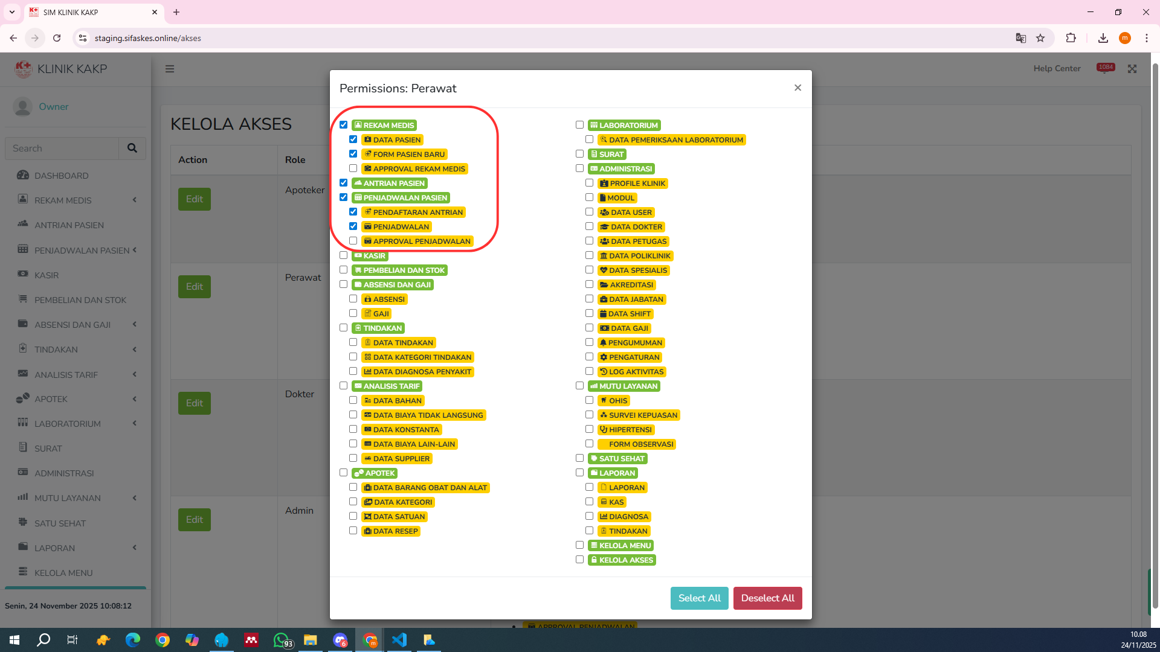The image size is (1160, 652).
Task: Open the SATU SEHAT sidebar item
Action: point(60,523)
